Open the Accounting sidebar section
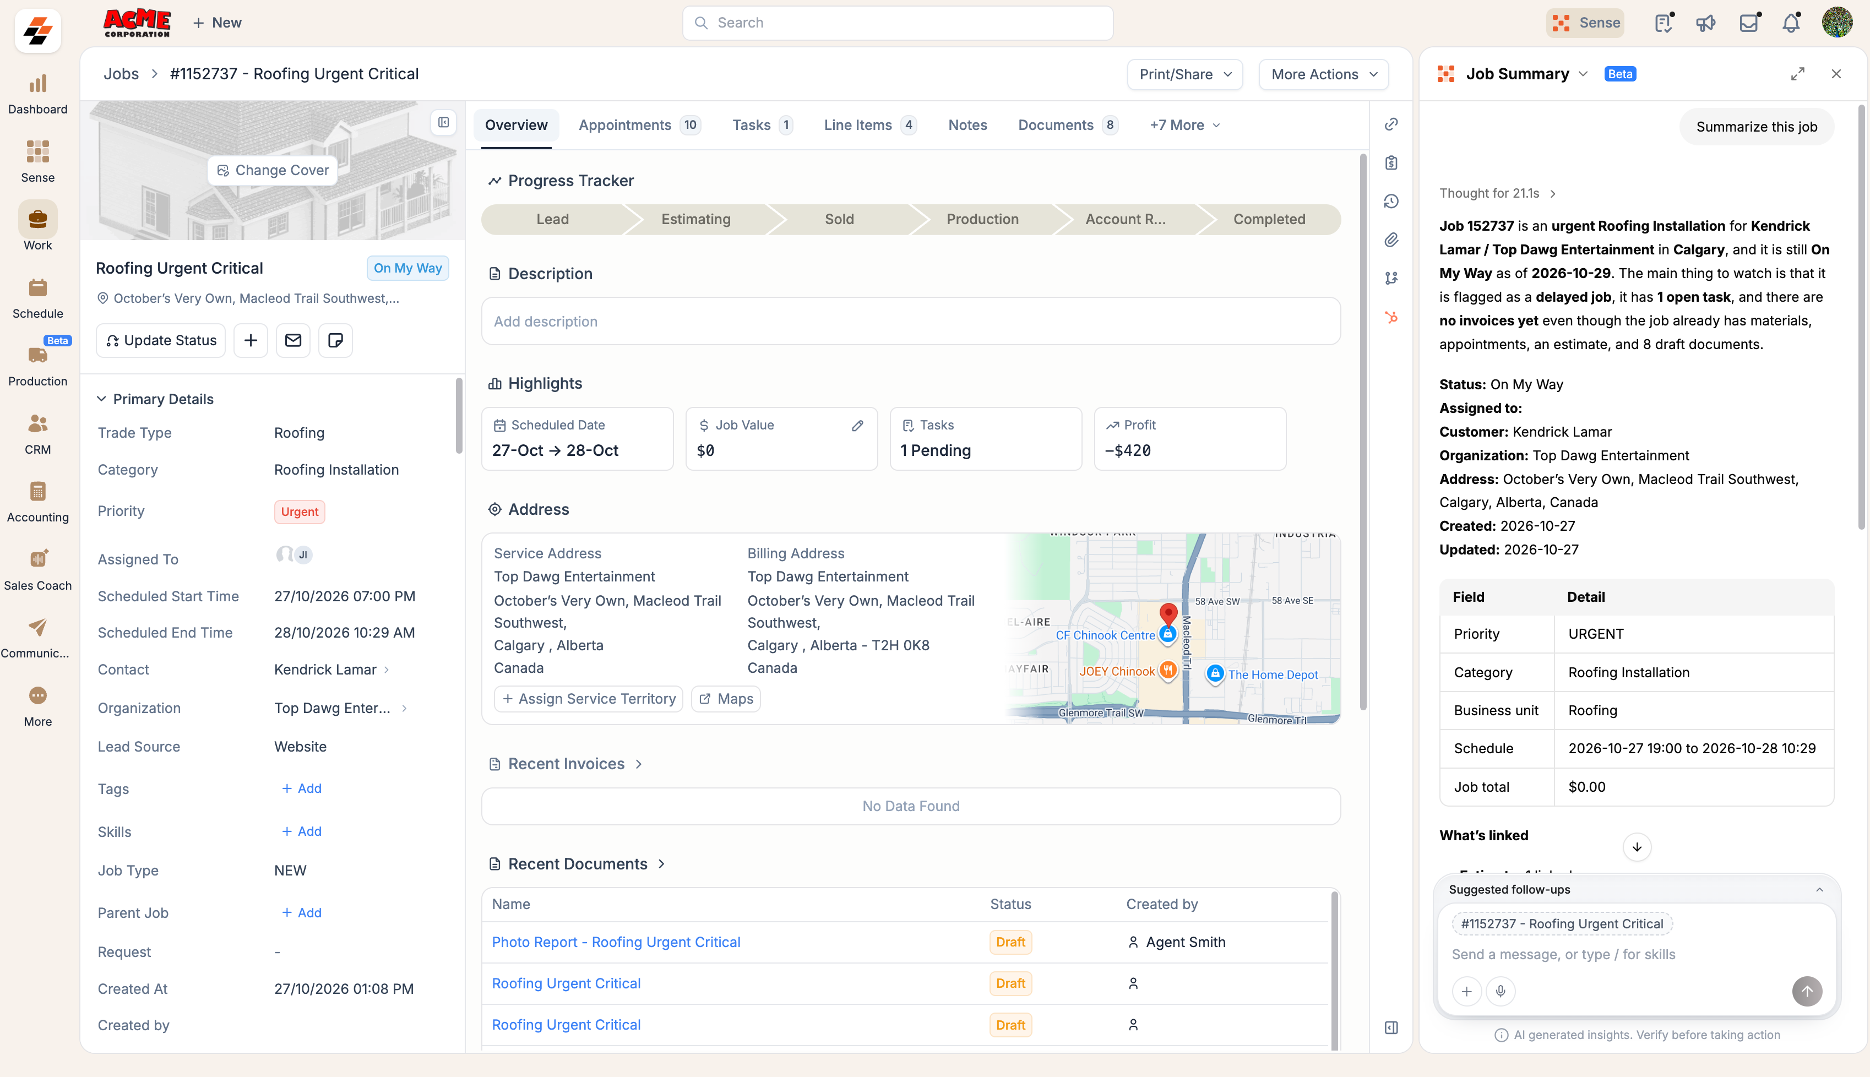 coord(38,502)
